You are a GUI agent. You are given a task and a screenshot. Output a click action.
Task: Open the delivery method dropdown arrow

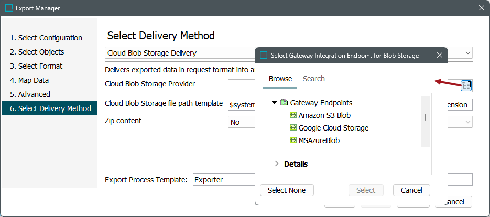coord(468,53)
